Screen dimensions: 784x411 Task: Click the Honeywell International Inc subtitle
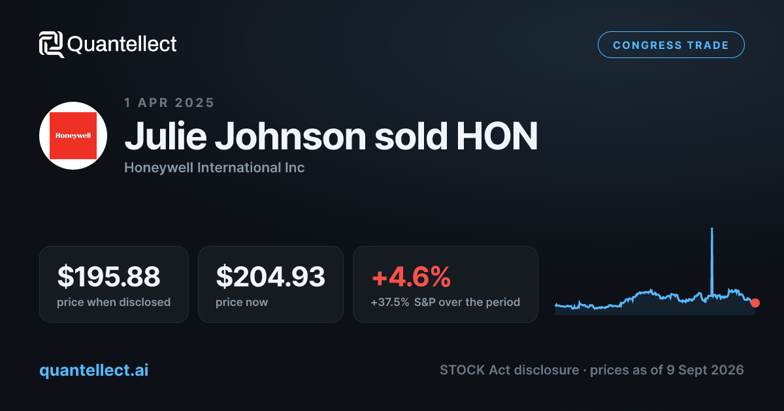(214, 168)
